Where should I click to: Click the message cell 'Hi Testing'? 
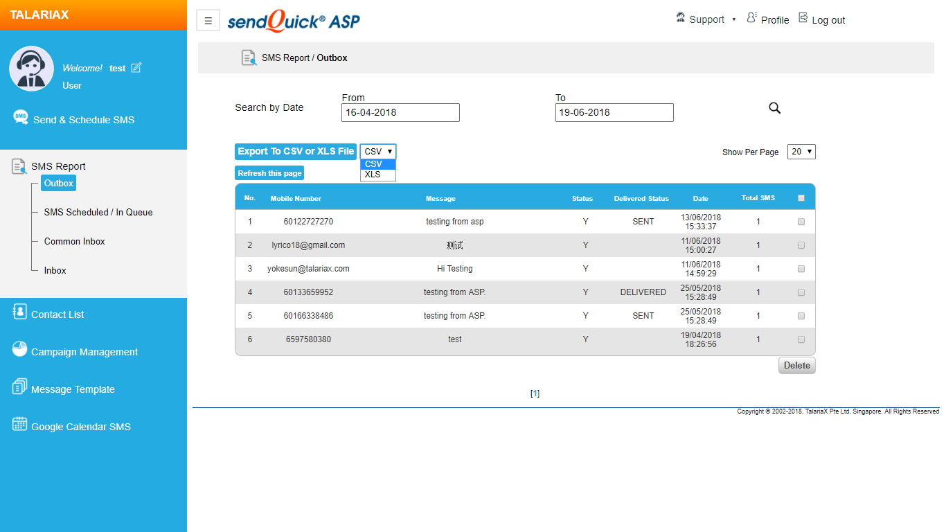coord(455,269)
